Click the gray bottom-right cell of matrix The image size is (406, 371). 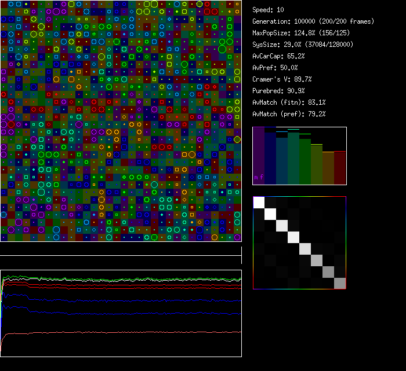click(340, 283)
